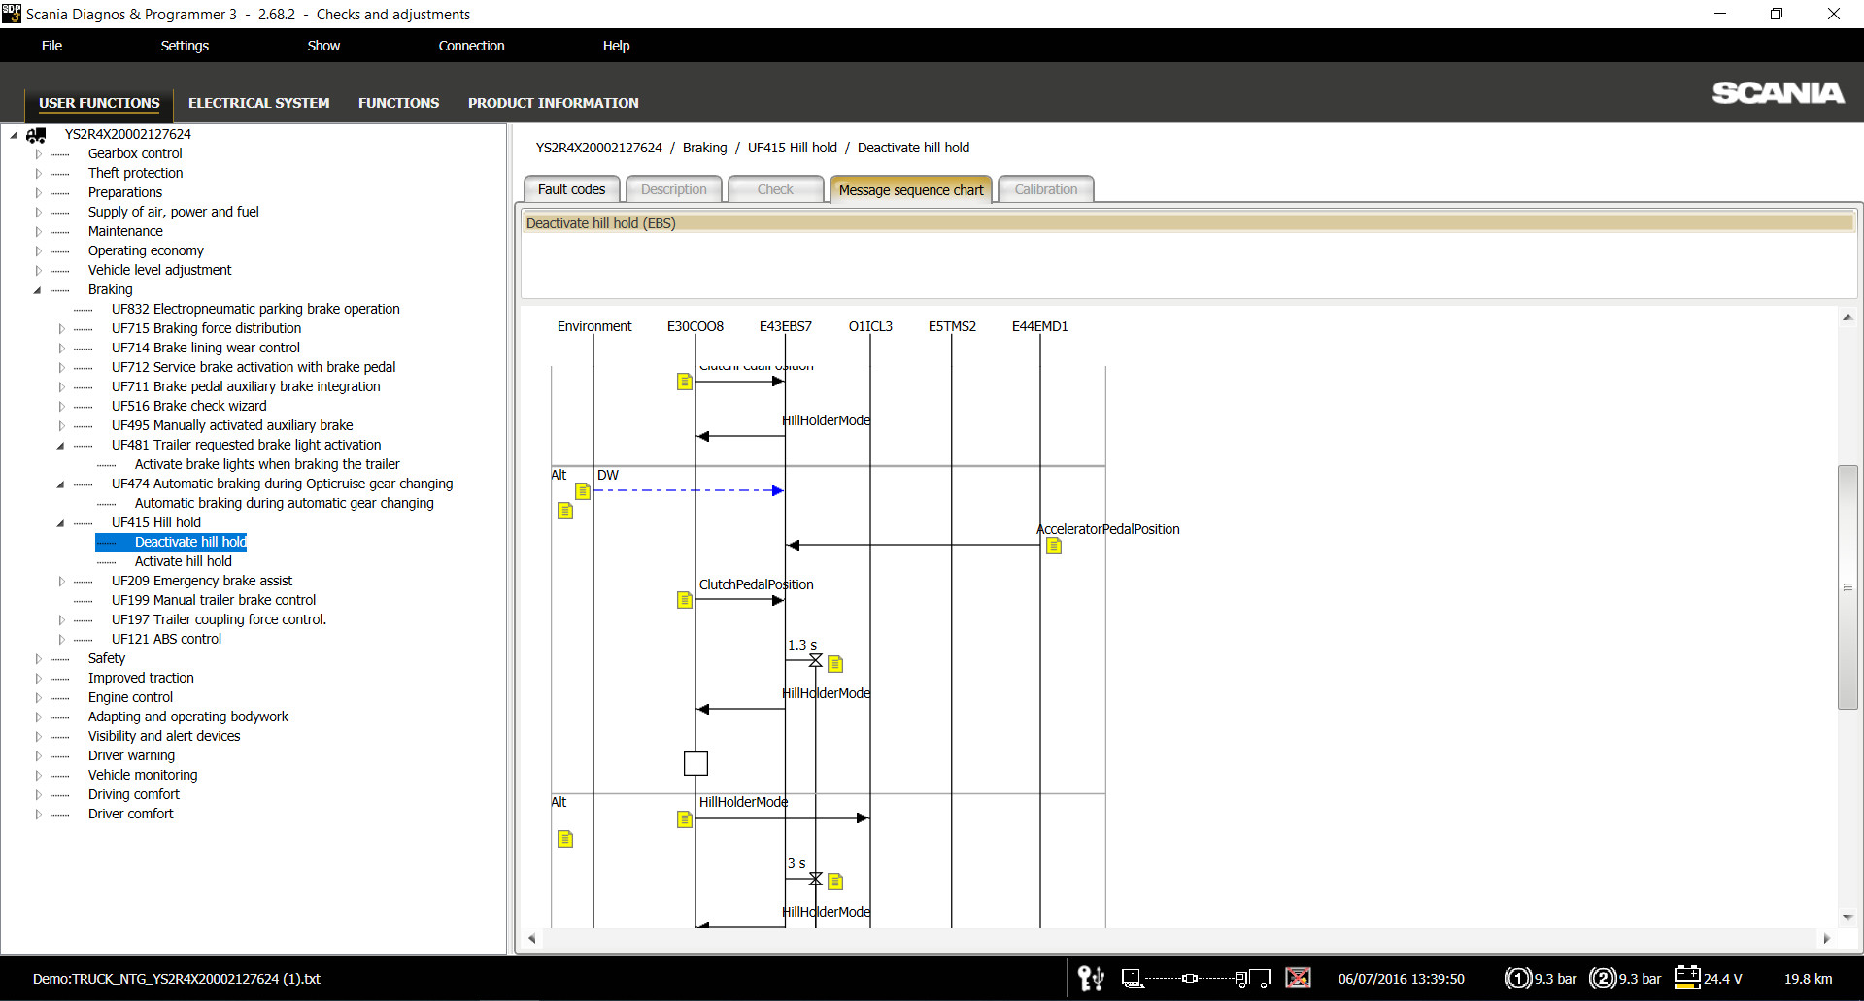Expand the UF209 Emergency brake assist node
The height and width of the screenshot is (1001, 1864).
tap(62, 582)
